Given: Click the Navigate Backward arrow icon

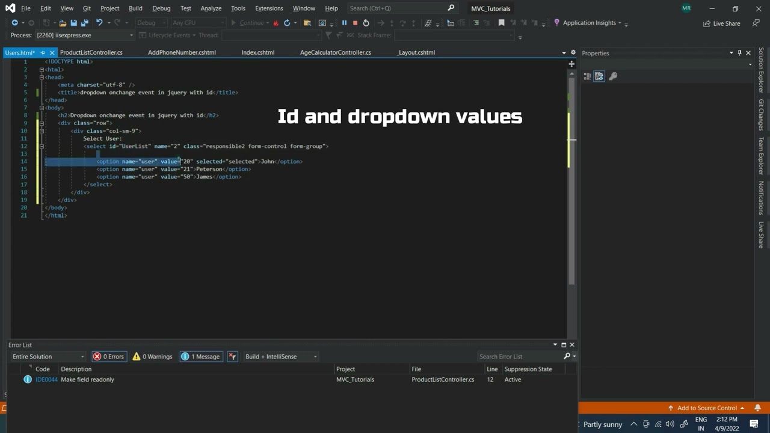Looking at the screenshot, I should click(x=14, y=23).
